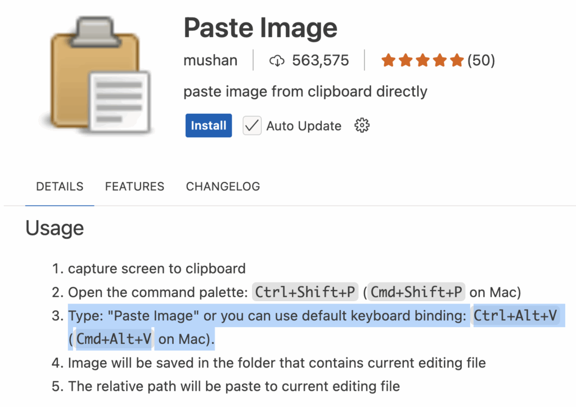Install the Paste Image extension
The width and height of the screenshot is (576, 407).
pyautogui.click(x=209, y=126)
